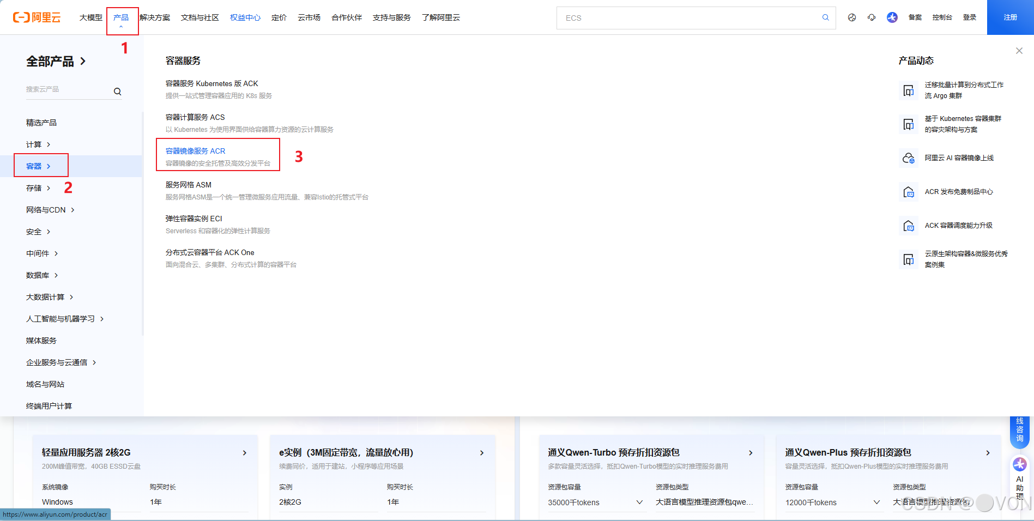
Task: Select 精选产品 in sidebar
Action: (41, 123)
